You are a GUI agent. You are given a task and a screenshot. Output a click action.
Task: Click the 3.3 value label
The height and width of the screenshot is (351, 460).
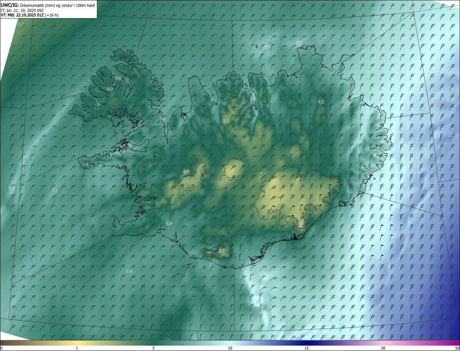tap(221, 251)
